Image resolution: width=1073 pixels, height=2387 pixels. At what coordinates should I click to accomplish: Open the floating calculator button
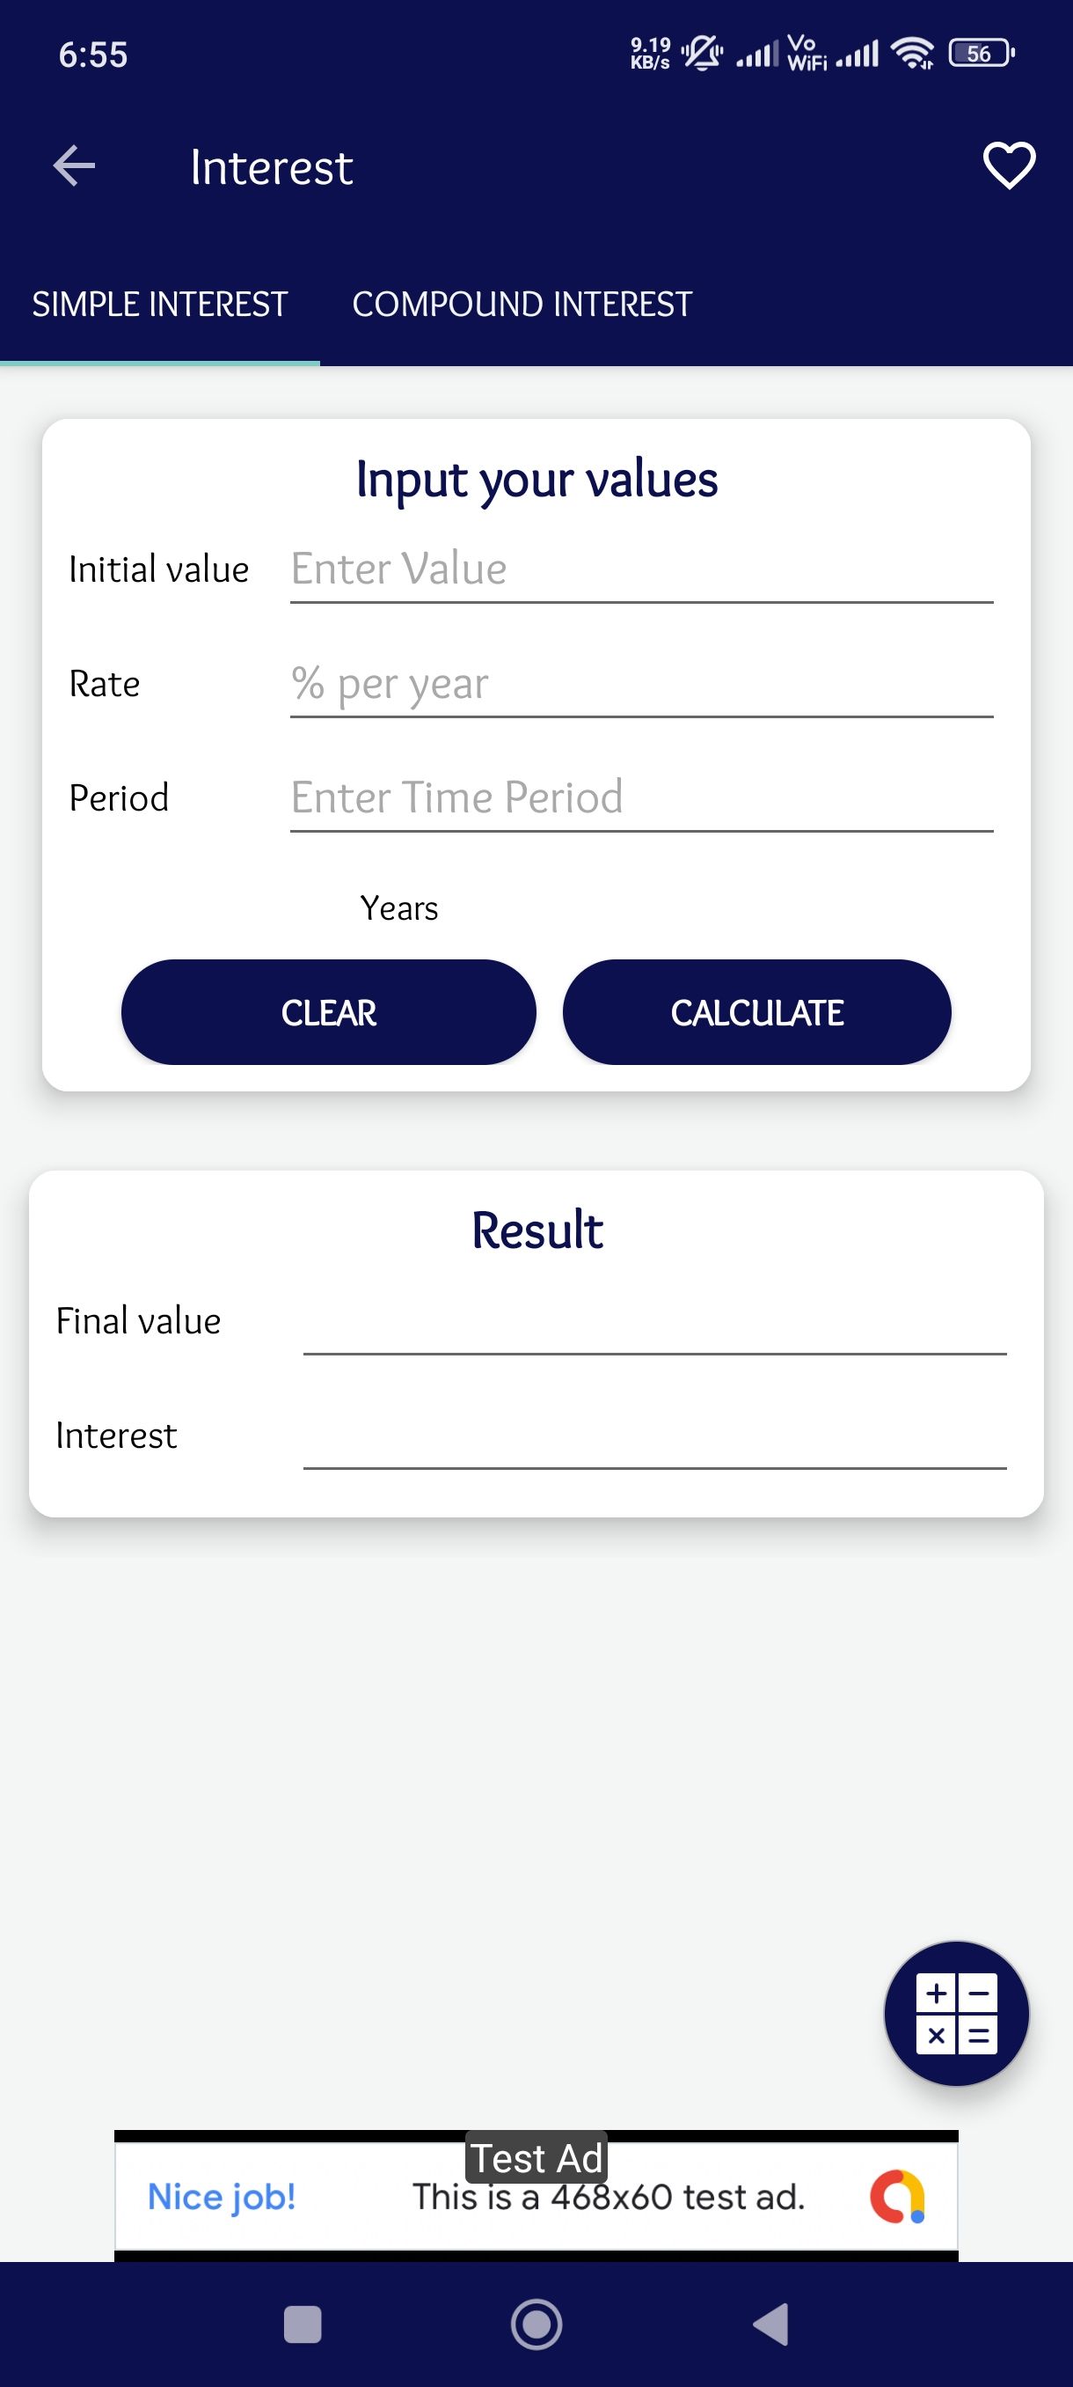956,2013
